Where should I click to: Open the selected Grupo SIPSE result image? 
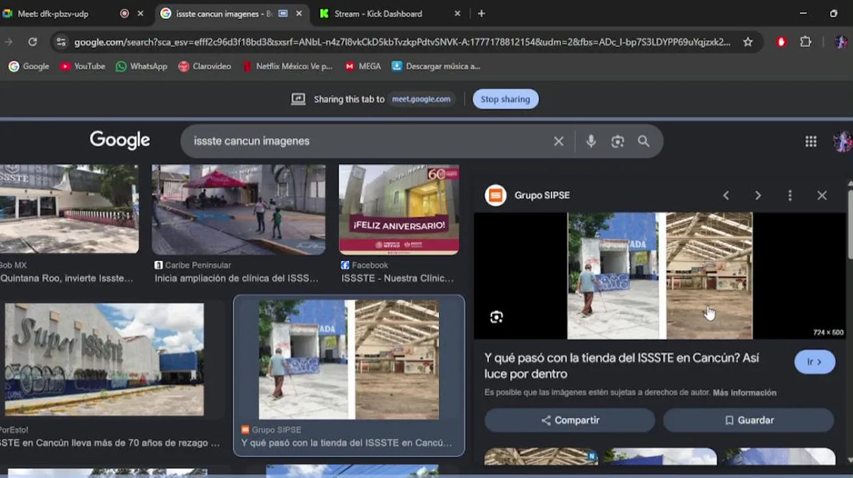tap(349, 359)
